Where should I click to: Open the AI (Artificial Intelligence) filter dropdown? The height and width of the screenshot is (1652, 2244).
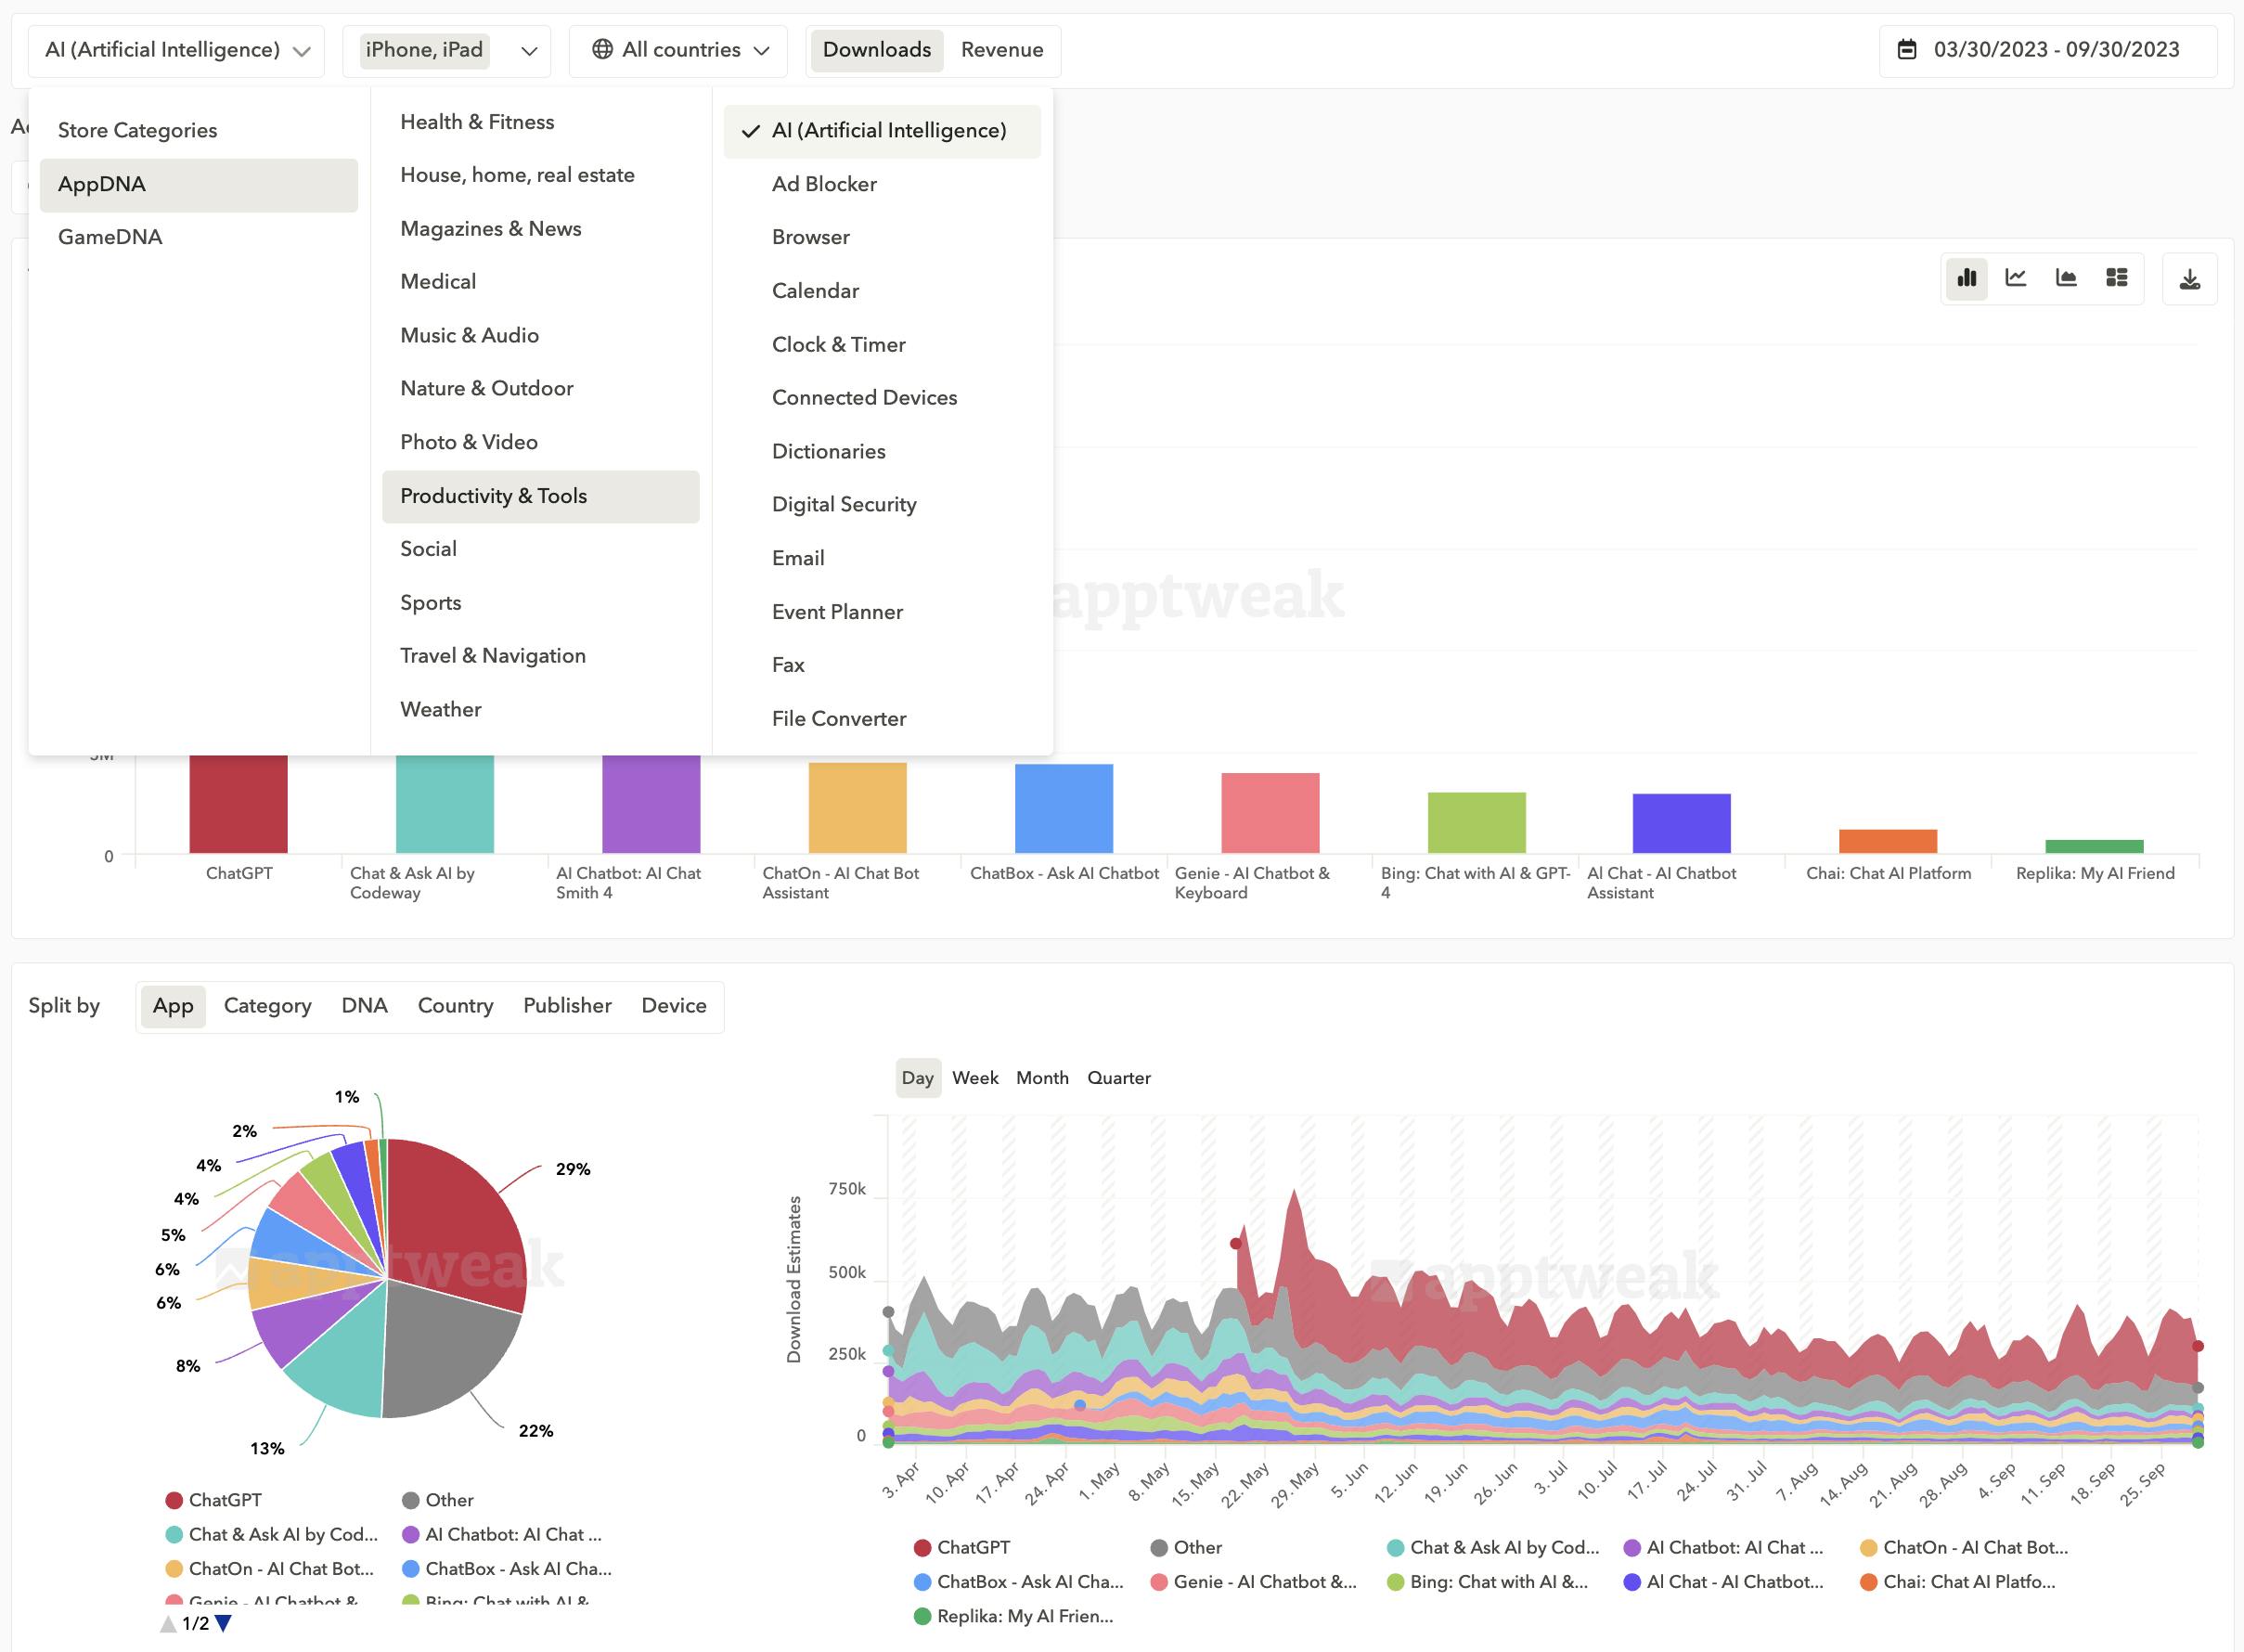pos(176,48)
